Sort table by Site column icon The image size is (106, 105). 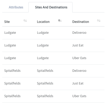tap(25, 21)
